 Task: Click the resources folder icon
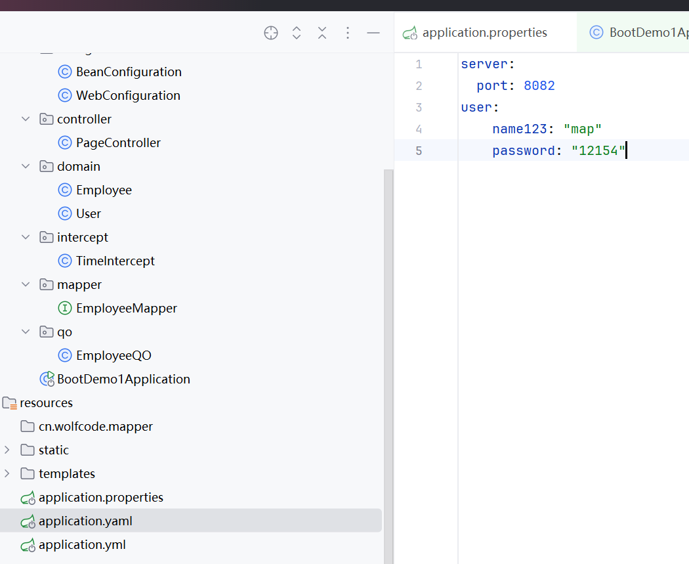[9, 402]
